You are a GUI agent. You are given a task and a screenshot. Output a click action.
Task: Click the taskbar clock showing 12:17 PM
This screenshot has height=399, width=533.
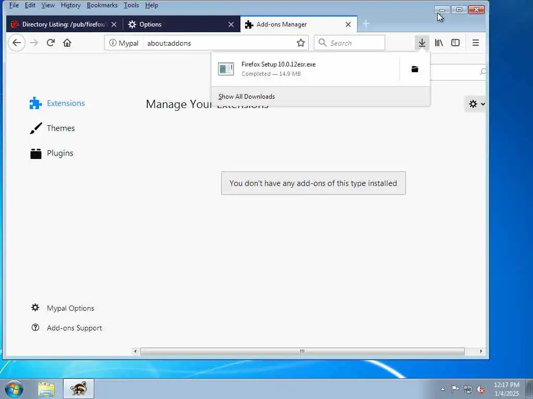pos(506,389)
